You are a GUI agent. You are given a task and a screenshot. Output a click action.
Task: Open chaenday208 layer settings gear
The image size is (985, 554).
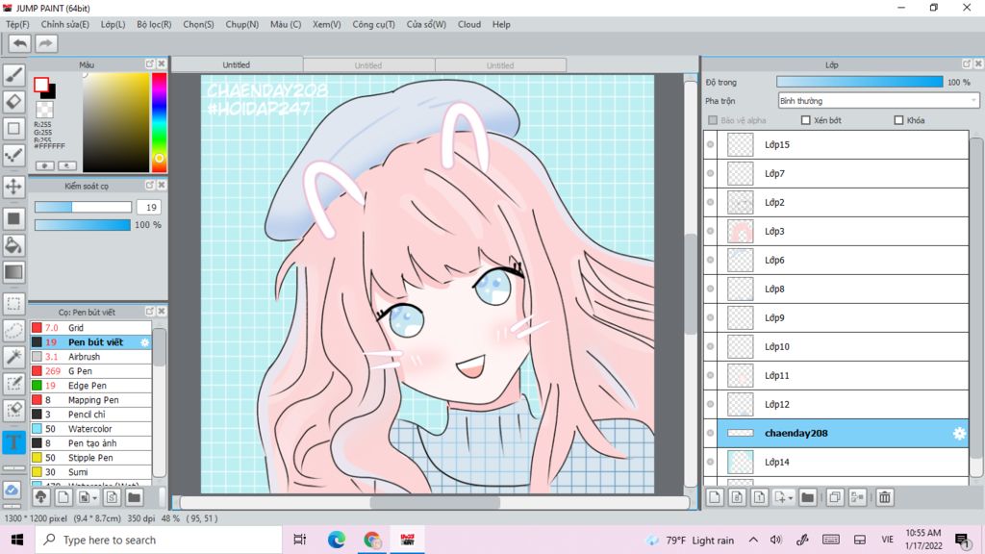pos(959,434)
